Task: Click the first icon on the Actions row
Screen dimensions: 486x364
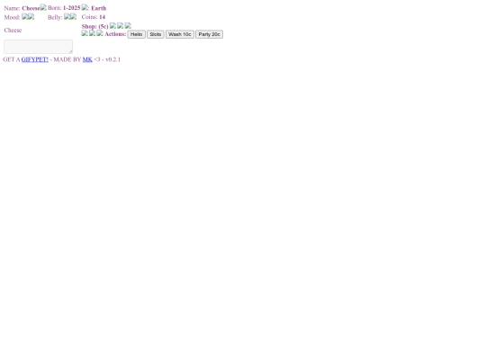Action: pyautogui.click(x=85, y=33)
